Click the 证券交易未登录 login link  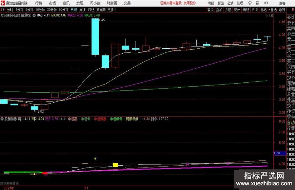pos(171,3)
